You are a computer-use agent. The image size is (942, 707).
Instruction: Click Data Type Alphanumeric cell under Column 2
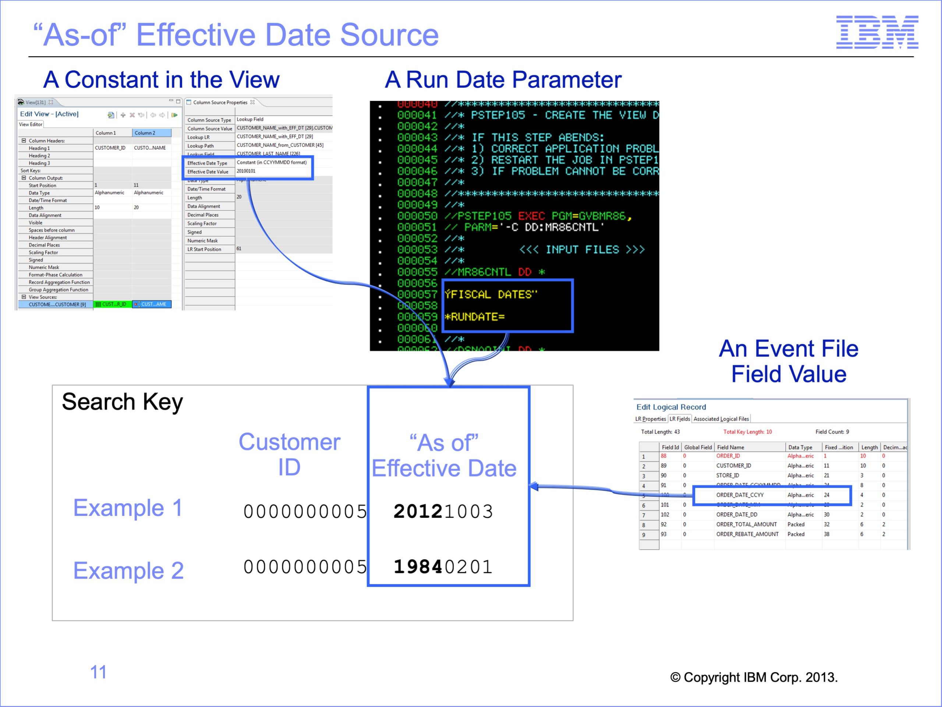pos(152,193)
